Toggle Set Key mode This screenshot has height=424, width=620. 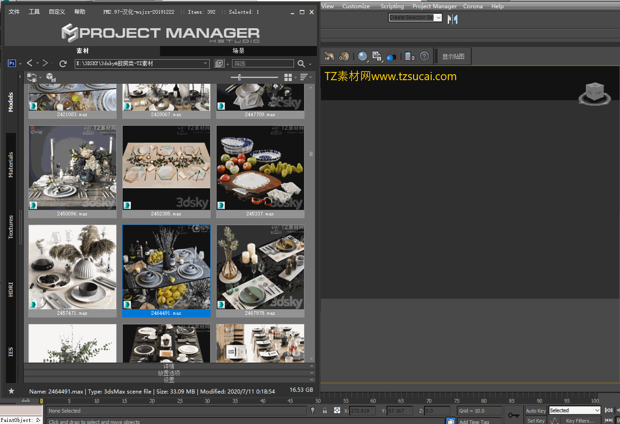536,420
